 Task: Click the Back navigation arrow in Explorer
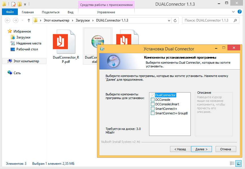8,20
